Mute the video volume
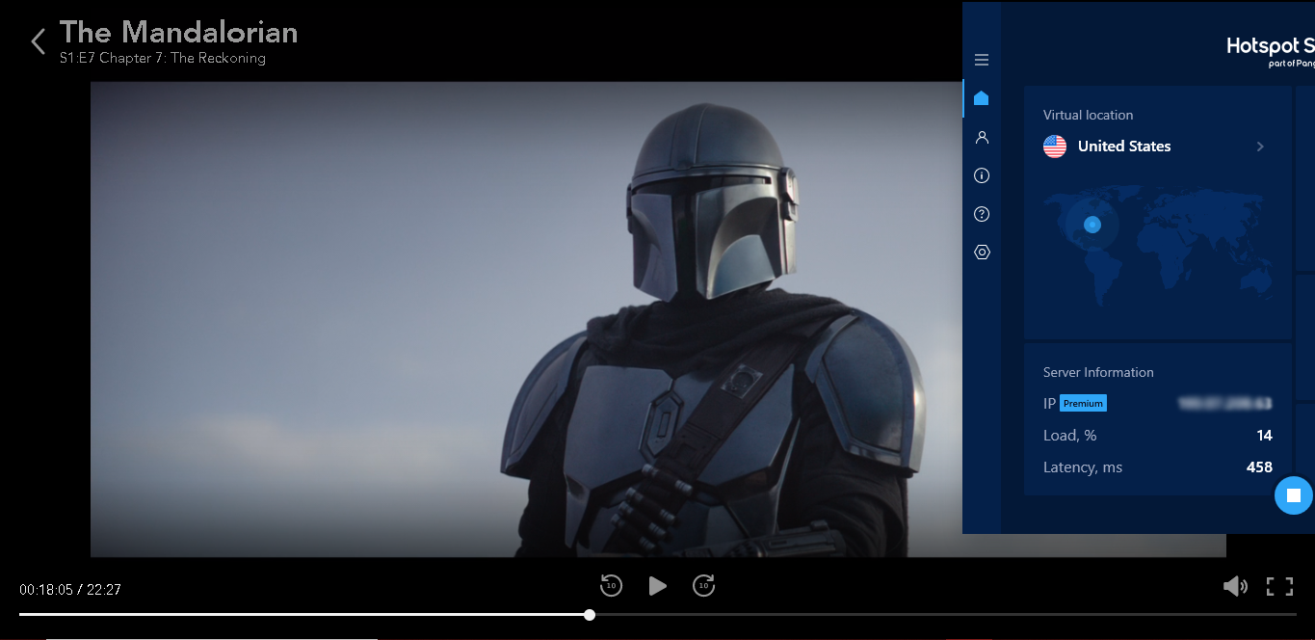The width and height of the screenshot is (1315, 640). point(1234,586)
